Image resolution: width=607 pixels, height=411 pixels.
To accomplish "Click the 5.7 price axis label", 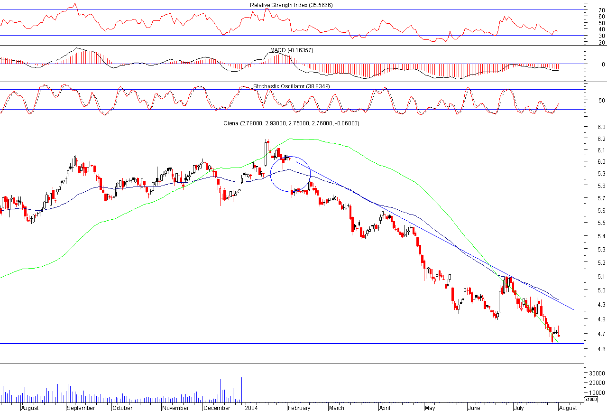I will [x=602, y=198].
